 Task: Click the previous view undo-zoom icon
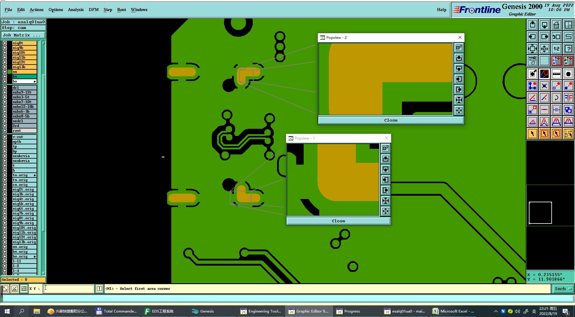[556, 37]
